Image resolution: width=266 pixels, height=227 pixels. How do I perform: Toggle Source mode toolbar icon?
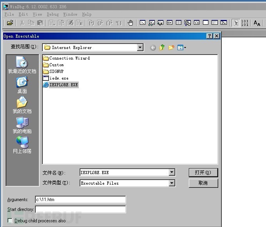tap(236, 23)
